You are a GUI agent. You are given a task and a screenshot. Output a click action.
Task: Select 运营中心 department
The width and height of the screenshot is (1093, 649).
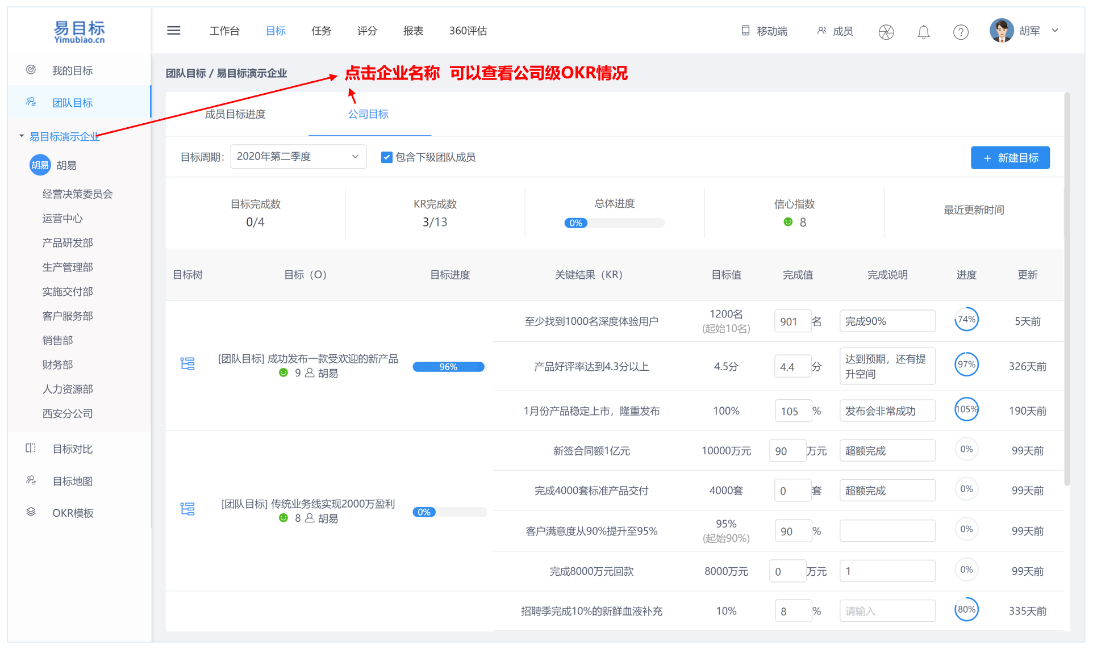(62, 219)
